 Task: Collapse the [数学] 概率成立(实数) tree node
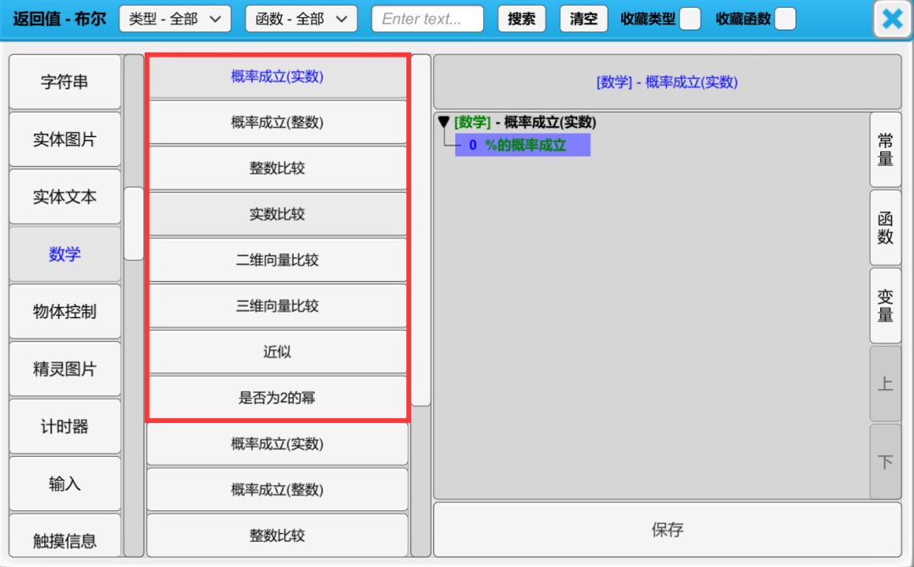(x=443, y=123)
